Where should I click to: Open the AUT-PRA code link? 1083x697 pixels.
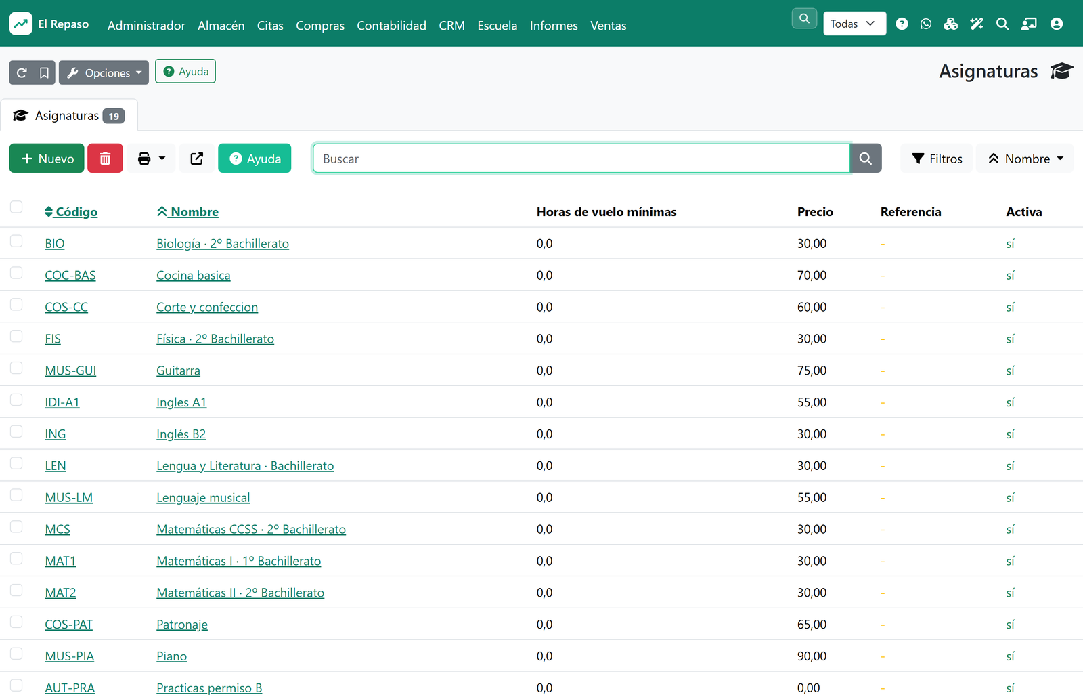tap(70, 688)
